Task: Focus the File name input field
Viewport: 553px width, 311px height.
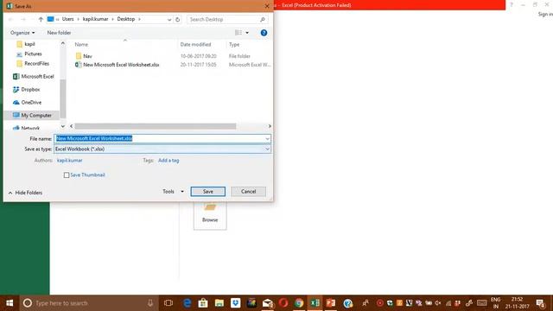Action: pyautogui.click(x=159, y=138)
